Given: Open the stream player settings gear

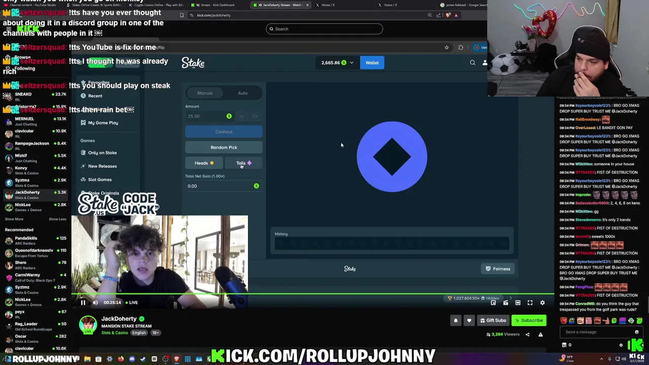Looking at the screenshot, I should point(542,303).
